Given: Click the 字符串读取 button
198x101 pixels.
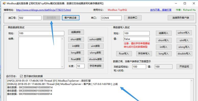Looking at the screenshot, I should click(96, 66).
